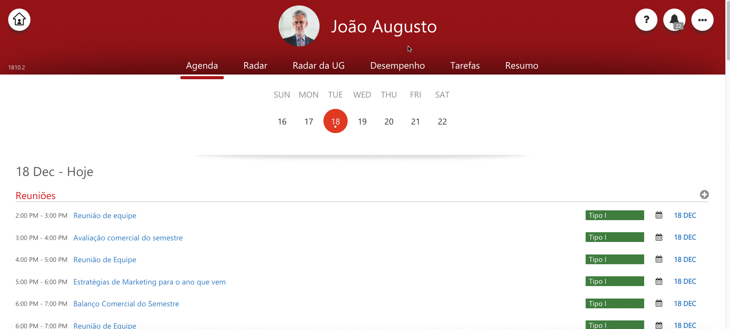Open Avaliação comercial do semestre meeting
This screenshot has width=730, height=329.
[128, 238]
